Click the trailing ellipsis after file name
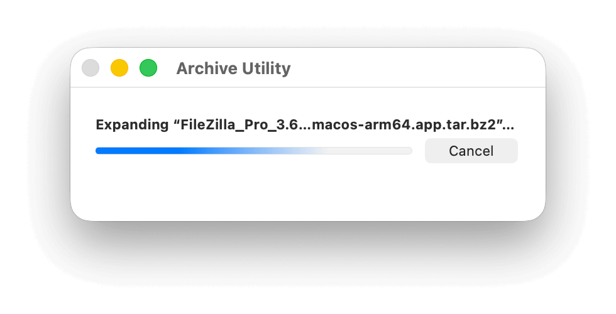The image size is (616, 314). (x=513, y=126)
